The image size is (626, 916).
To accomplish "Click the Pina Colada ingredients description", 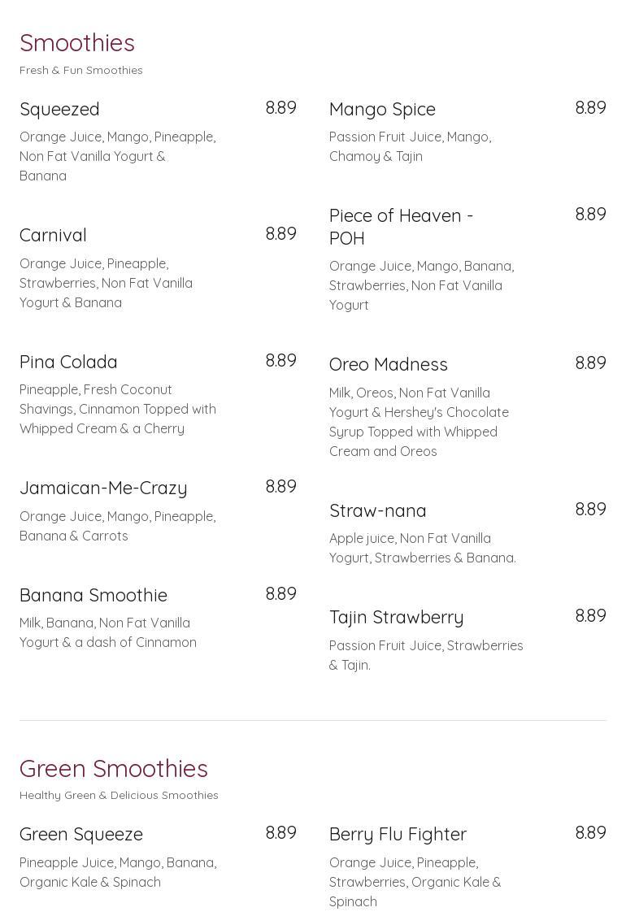I will [118, 409].
